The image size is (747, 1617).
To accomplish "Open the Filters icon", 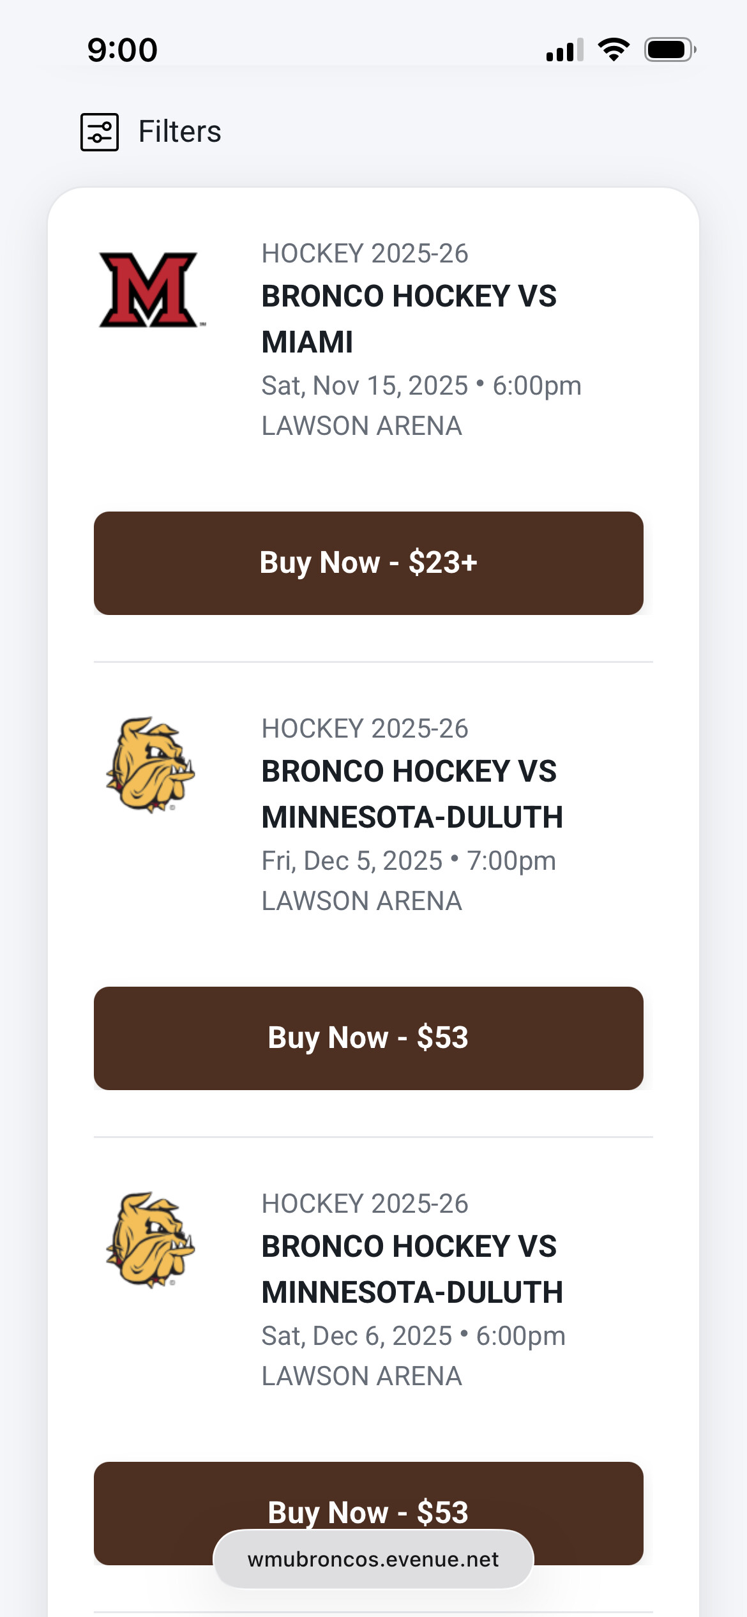I will pos(100,132).
